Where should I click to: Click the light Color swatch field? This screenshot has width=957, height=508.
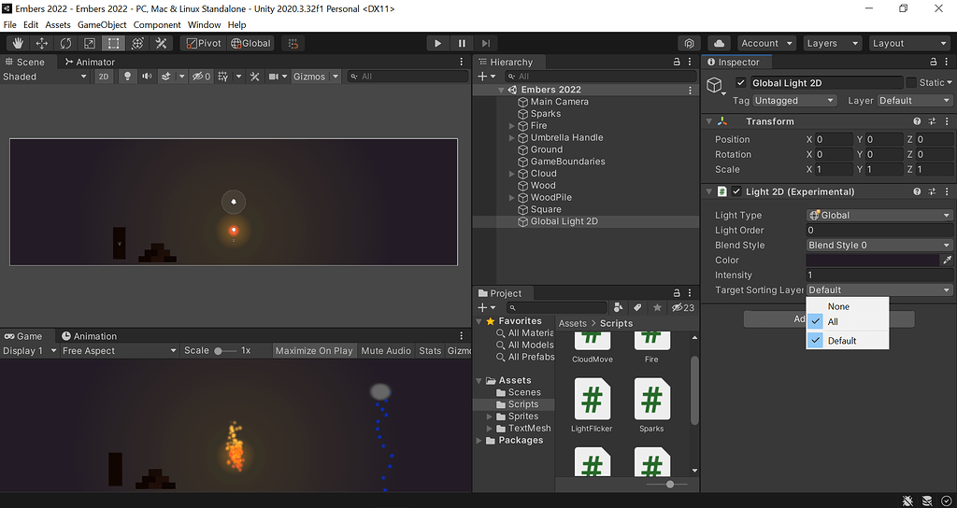pyautogui.click(x=872, y=261)
